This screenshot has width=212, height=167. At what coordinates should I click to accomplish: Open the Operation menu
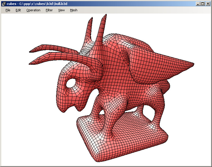pyautogui.click(x=33, y=10)
